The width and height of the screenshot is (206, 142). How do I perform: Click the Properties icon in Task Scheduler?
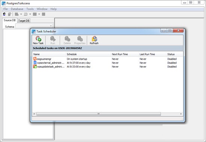80,39
